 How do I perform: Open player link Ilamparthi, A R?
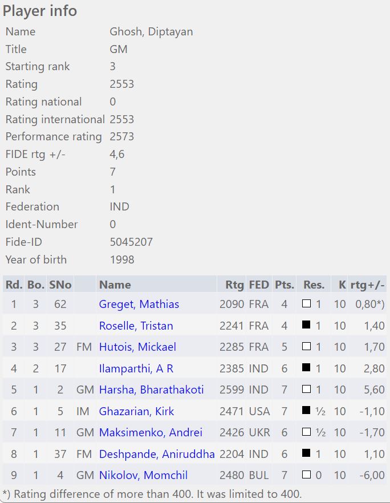pyautogui.click(x=136, y=368)
